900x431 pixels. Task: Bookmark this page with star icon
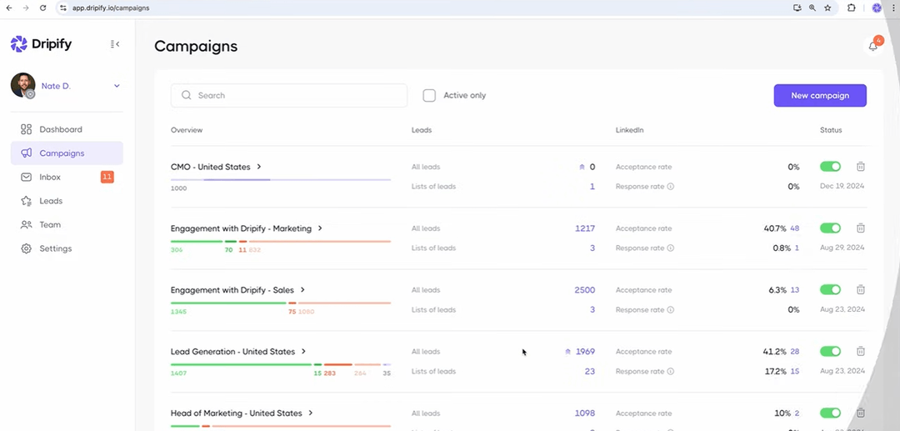(827, 8)
